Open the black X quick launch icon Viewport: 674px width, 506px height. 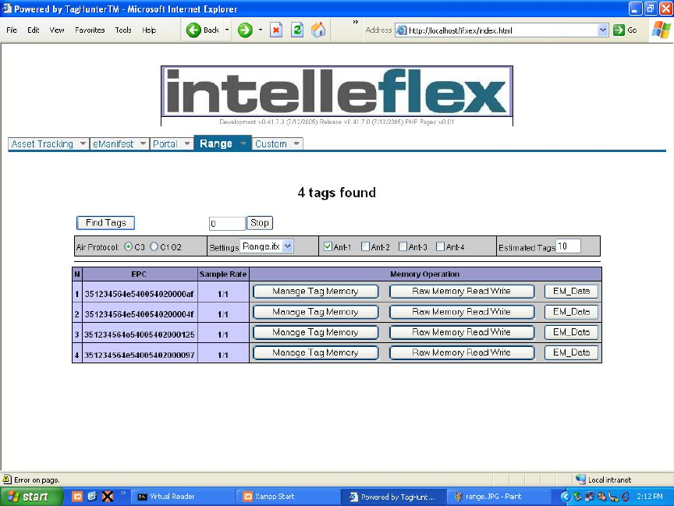[108, 497]
